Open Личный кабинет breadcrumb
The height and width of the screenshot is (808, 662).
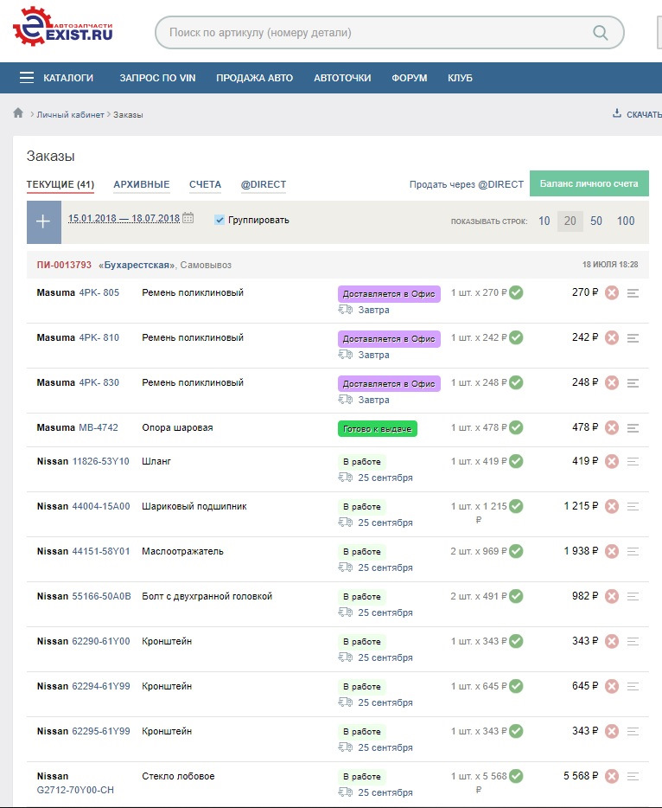70,114
